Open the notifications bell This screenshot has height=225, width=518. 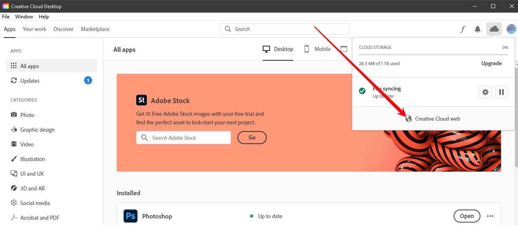(x=478, y=29)
